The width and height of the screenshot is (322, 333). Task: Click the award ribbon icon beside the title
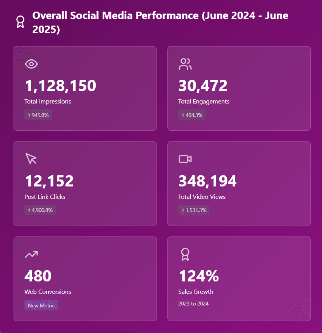click(x=20, y=22)
